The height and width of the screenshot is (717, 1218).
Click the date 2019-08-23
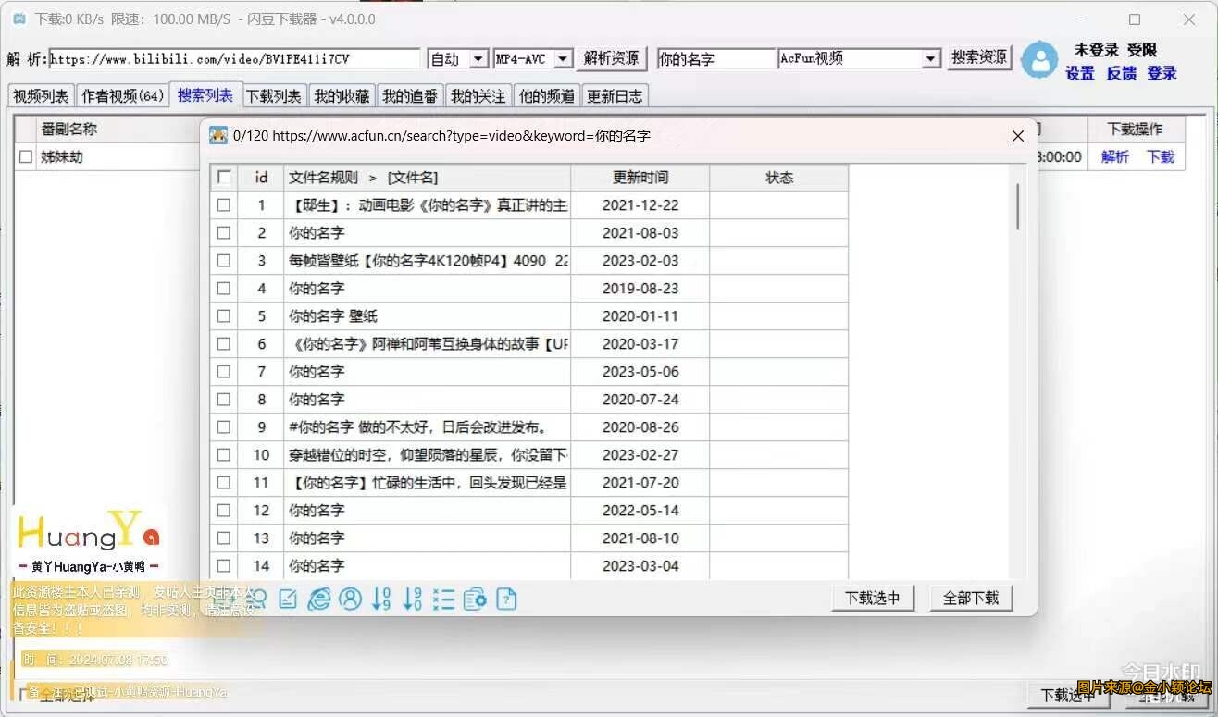click(640, 289)
